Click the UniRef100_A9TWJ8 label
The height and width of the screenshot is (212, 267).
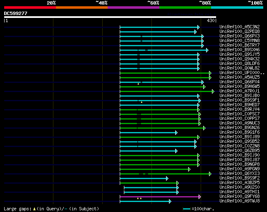point(239,201)
